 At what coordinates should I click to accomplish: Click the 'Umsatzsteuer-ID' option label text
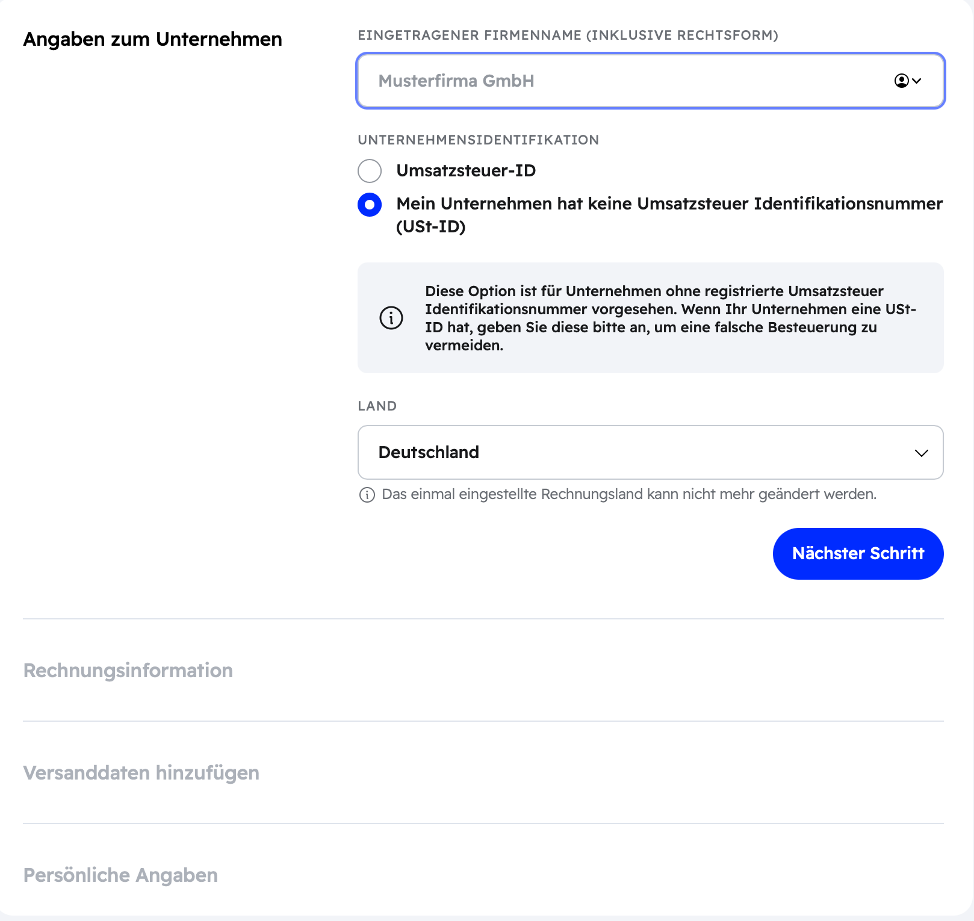coord(466,171)
